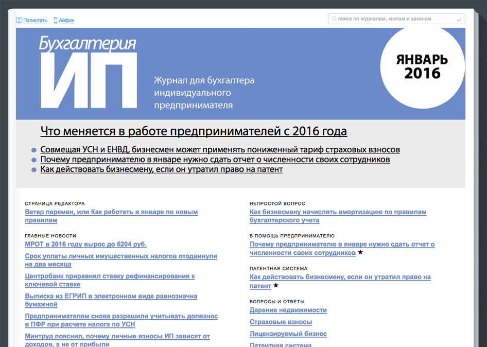Screen dimensions: 487x347
Task: Open the Айфон link
Action: pyautogui.click(x=66, y=21)
